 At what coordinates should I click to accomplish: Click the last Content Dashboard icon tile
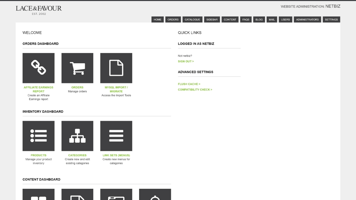[x=155, y=195]
